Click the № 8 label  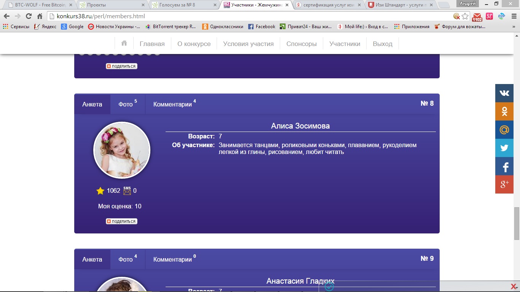click(x=427, y=103)
